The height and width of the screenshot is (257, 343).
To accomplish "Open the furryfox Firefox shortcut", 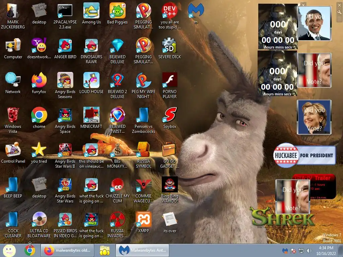I will 39,83.
